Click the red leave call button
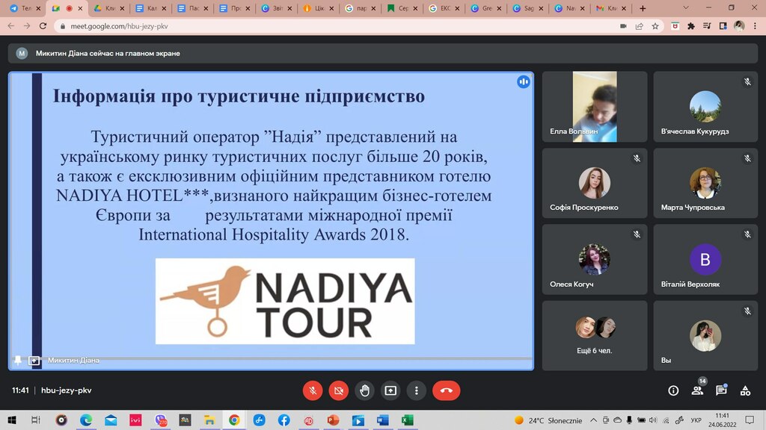Viewport: 766px width, 430px height. pyautogui.click(x=446, y=390)
